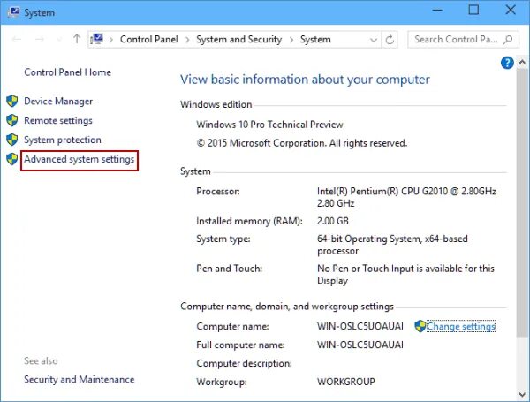
Task: Open System protection link
Action: coord(63,140)
